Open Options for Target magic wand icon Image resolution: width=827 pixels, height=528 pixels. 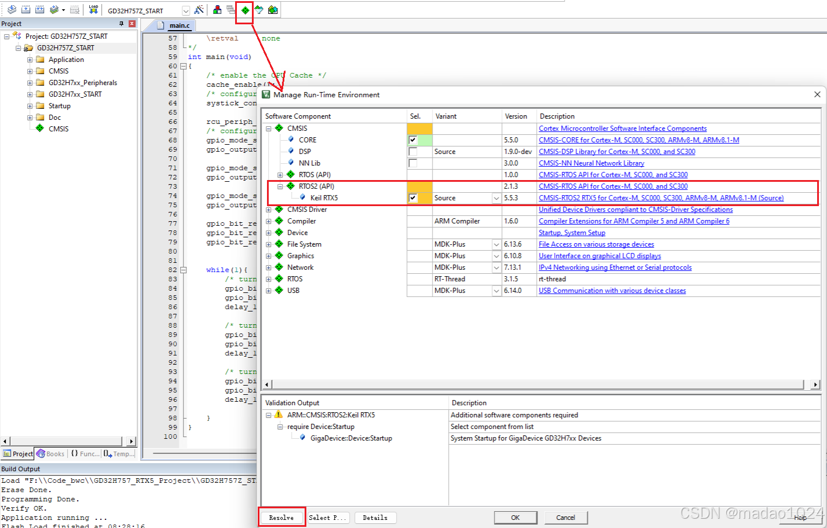pos(199,10)
